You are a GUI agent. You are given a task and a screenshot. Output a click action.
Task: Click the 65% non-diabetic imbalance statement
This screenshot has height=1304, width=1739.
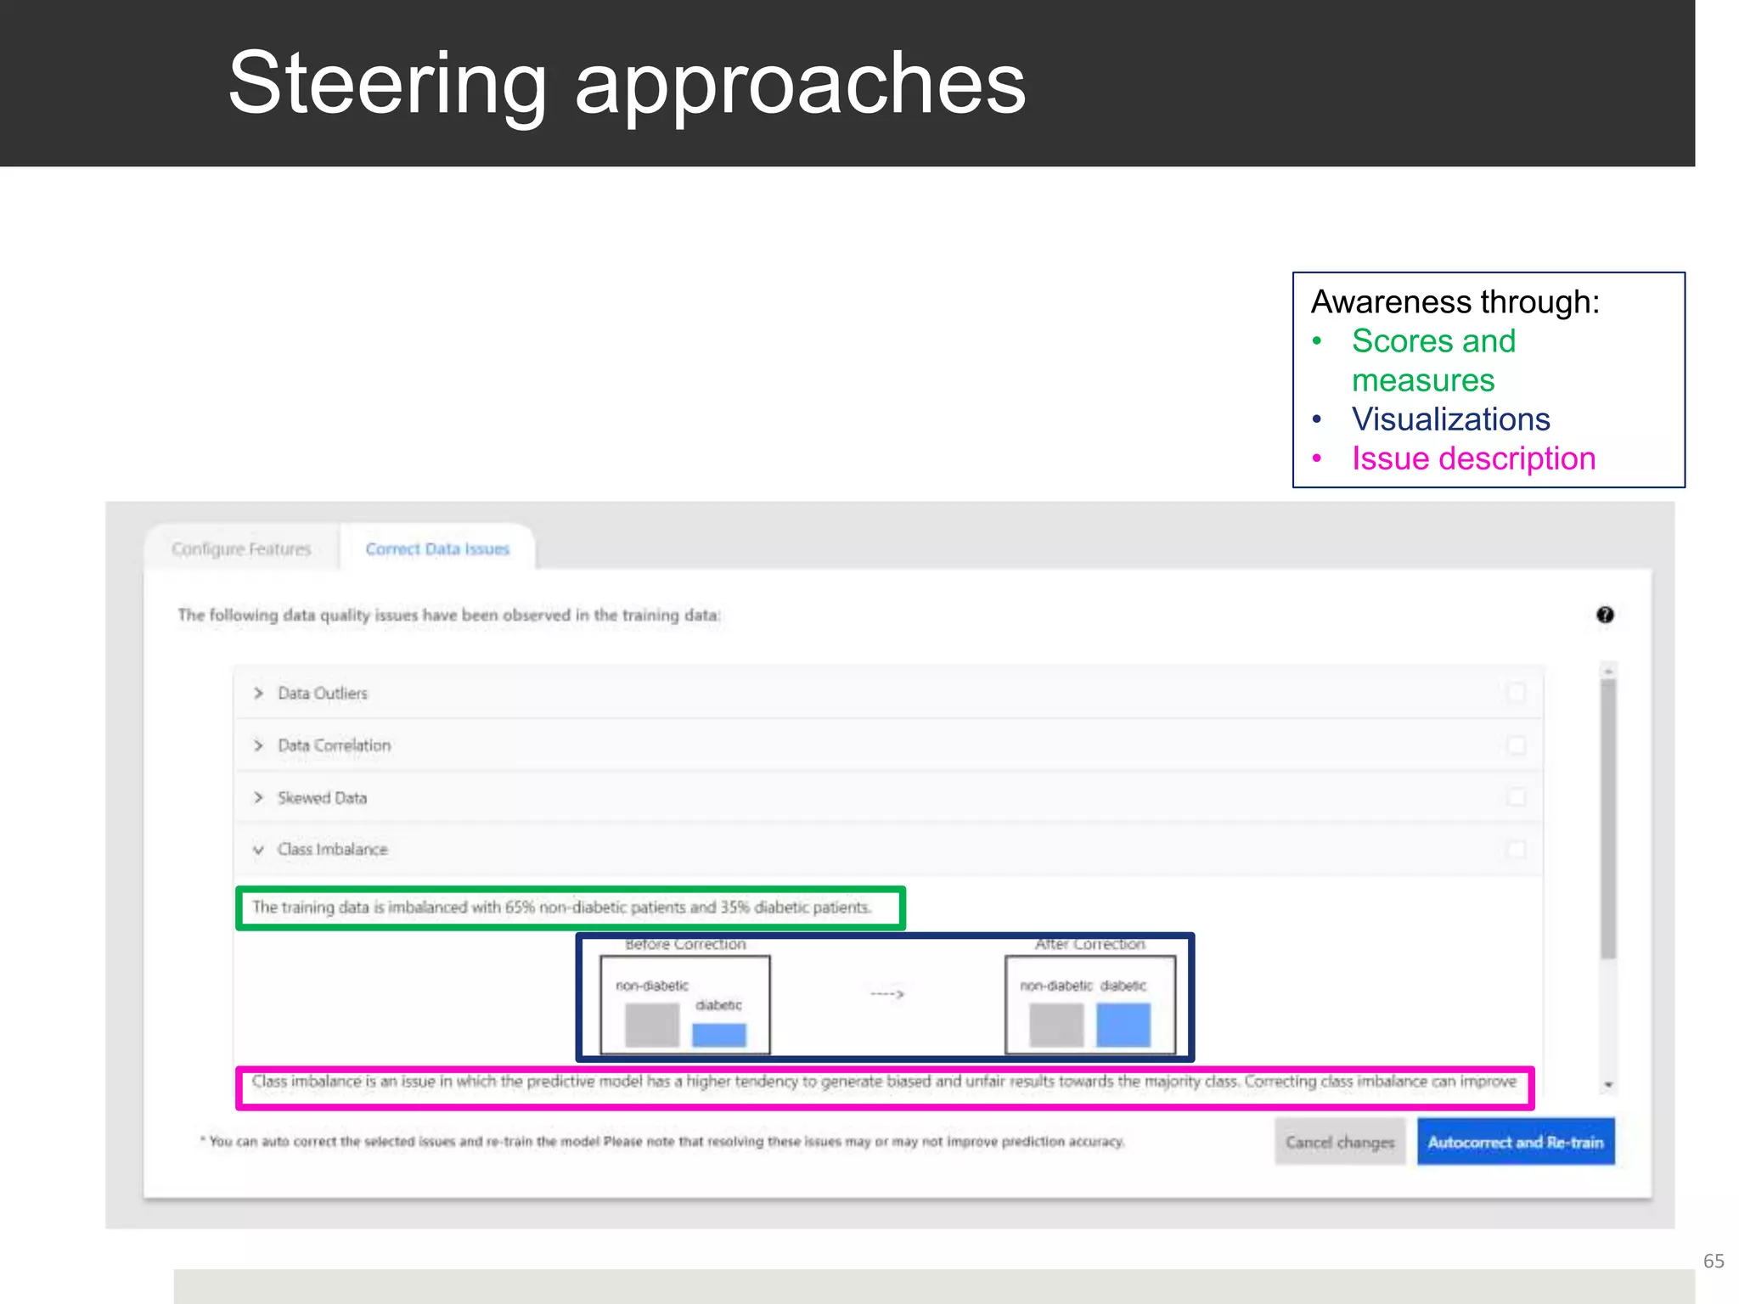(x=562, y=908)
